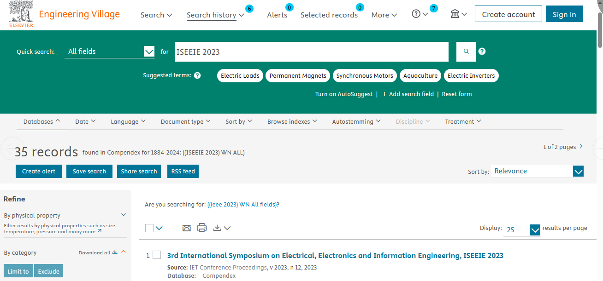
Task: Select suggested term Synchronous Motors
Action: [365, 75]
